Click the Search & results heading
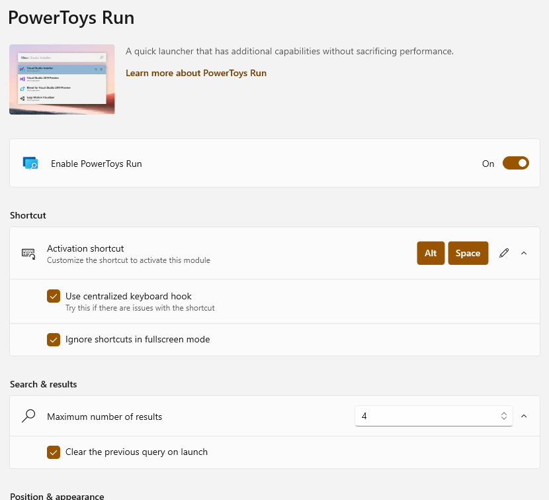 tap(44, 384)
